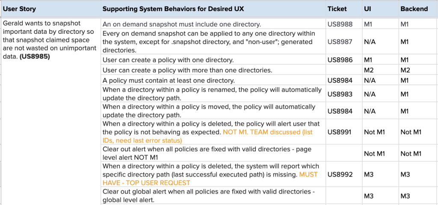Click the orange "MUST HAVE - TOP USER REQUEST" text
Viewport: 438px width, 205px height.
(x=308, y=175)
